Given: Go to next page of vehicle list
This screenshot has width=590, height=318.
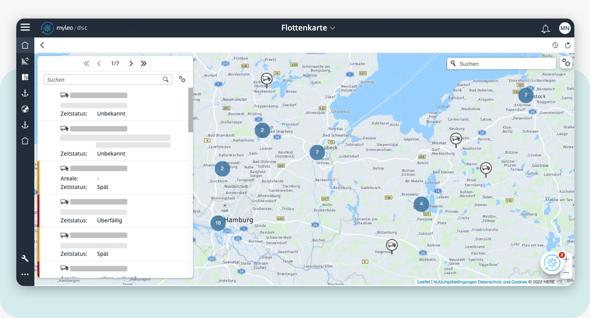Looking at the screenshot, I should (131, 64).
